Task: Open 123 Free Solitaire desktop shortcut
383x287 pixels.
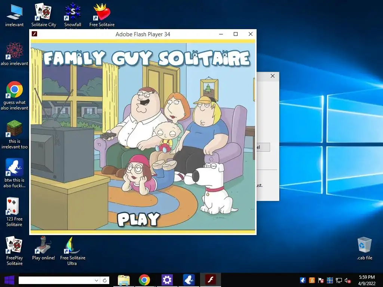Action: pos(15,212)
